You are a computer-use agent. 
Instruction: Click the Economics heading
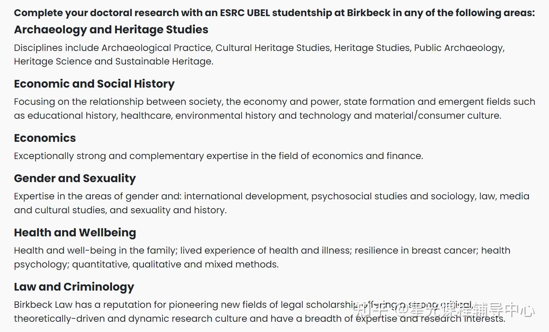tap(45, 138)
